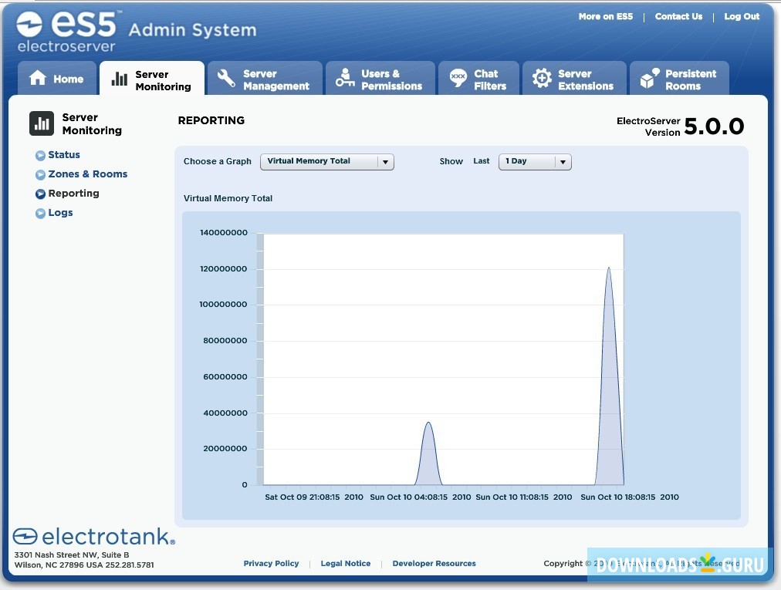Click the arrow bullet beside Status

click(x=40, y=156)
